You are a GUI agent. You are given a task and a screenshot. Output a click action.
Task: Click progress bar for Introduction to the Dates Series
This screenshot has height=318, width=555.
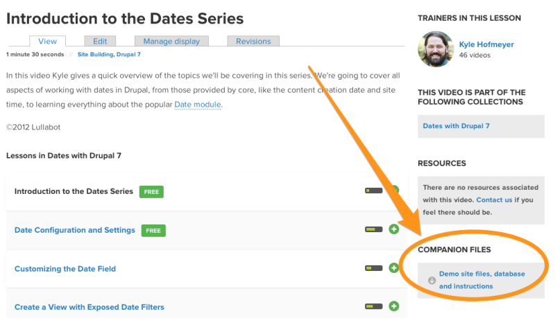click(374, 191)
